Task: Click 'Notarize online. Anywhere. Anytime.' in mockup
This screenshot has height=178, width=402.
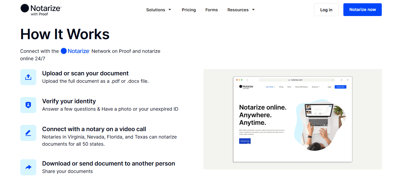Action: [x=263, y=115]
